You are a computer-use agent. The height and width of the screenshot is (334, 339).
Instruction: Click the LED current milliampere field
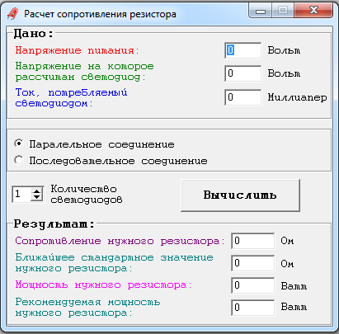[242, 97]
